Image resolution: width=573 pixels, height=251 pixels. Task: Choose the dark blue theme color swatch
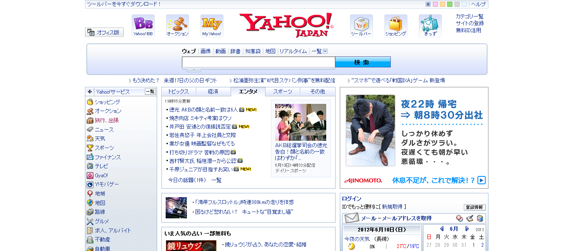[x=428, y=4]
